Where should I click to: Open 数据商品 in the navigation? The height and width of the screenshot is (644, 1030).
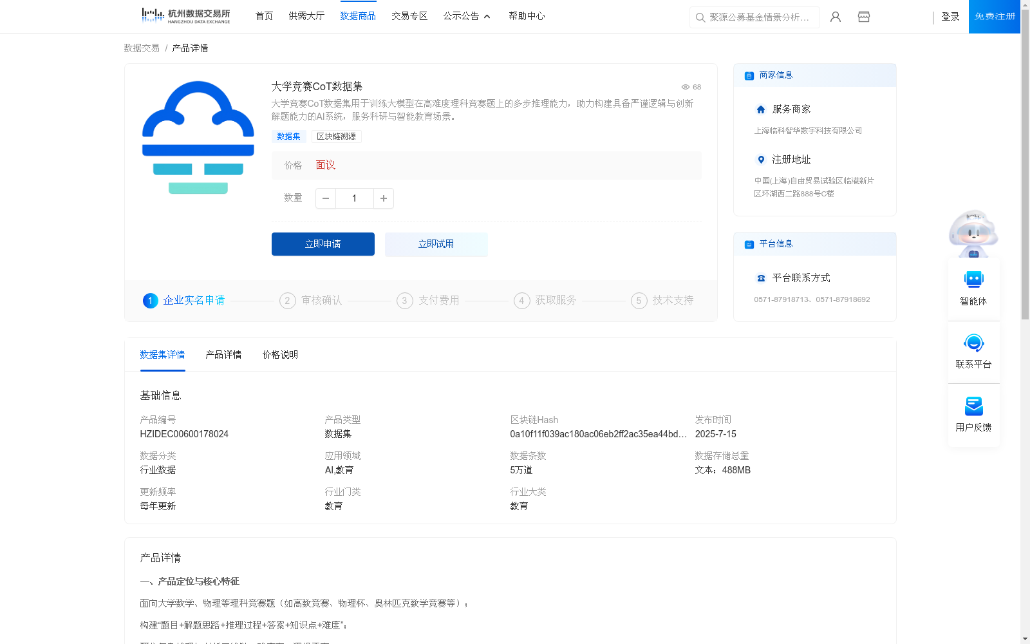[x=358, y=16]
